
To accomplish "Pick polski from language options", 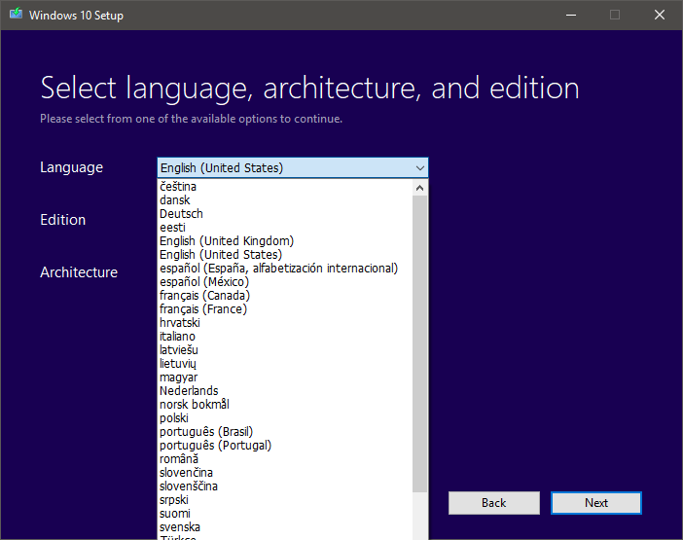I will click(285, 418).
